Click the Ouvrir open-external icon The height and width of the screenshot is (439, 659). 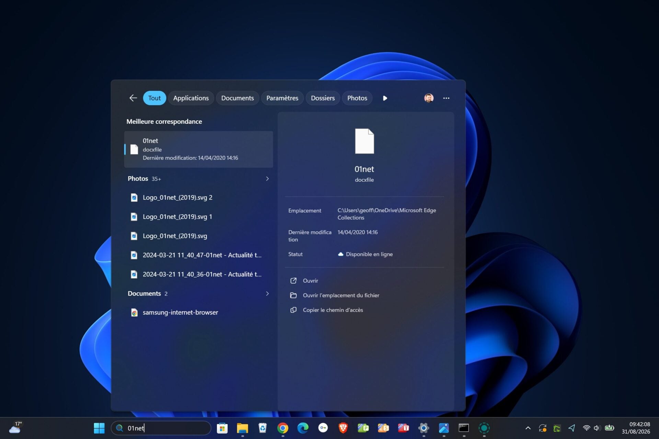pos(293,281)
